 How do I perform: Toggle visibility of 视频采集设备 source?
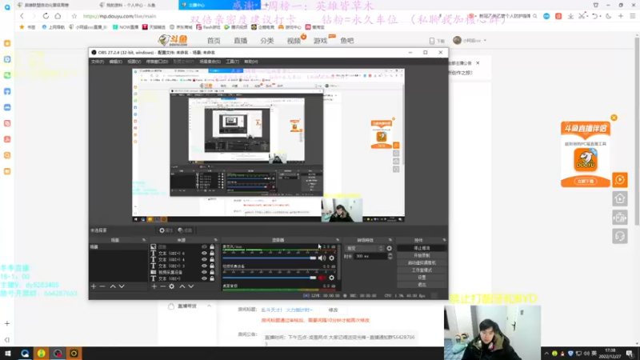click(x=204, y=272)
